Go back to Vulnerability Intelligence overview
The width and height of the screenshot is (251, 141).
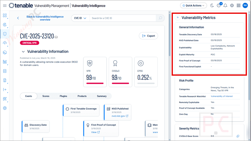[45, 18]
